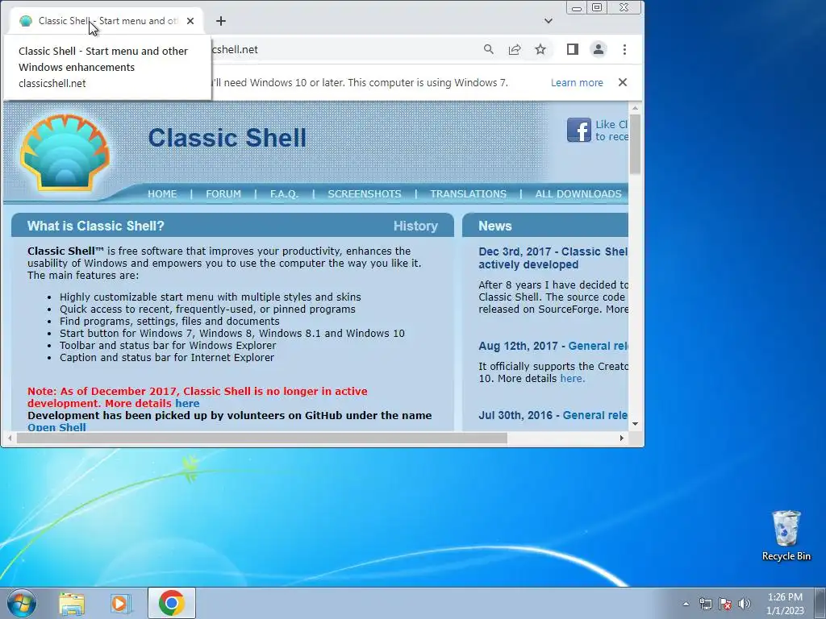Screen dimensions: 826x619
Task: Click the vertical scrollbar down arrow
Action: [636, 424]
